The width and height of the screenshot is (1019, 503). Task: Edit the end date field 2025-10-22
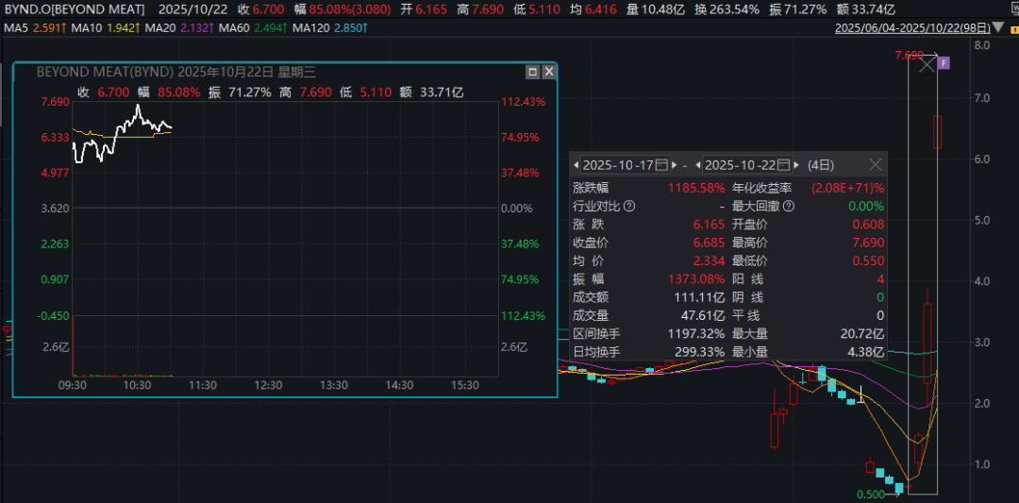pos(739,164)
